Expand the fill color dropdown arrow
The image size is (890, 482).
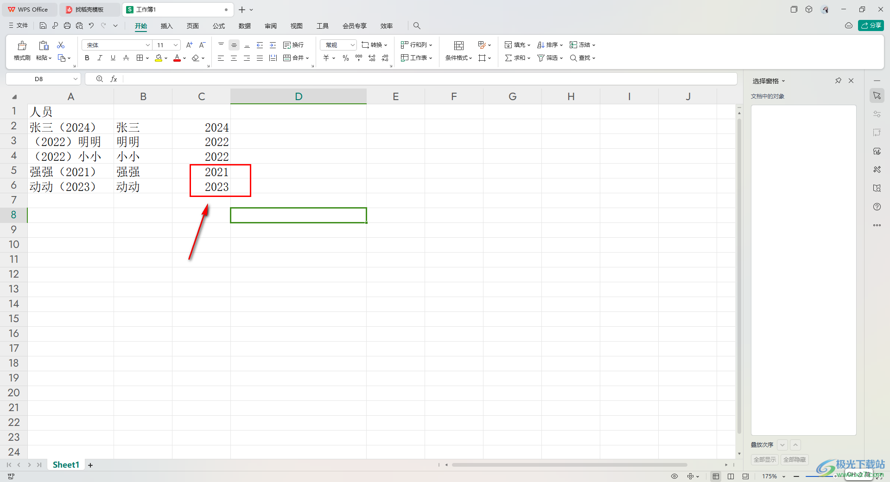pos(166,58)
